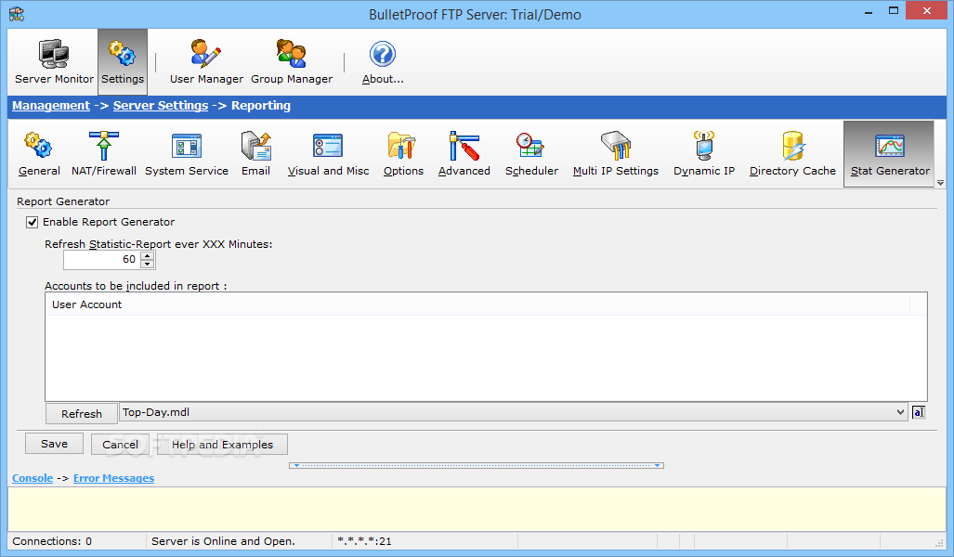Toggle Enable Report Generator checkbox

(33, 223)
